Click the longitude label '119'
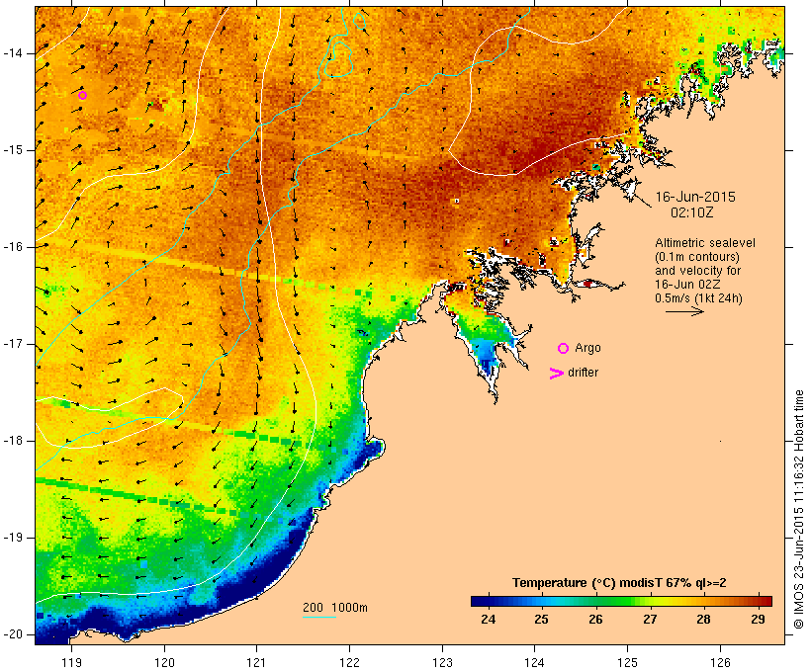811x672 pixels. (x=71, y=662)
